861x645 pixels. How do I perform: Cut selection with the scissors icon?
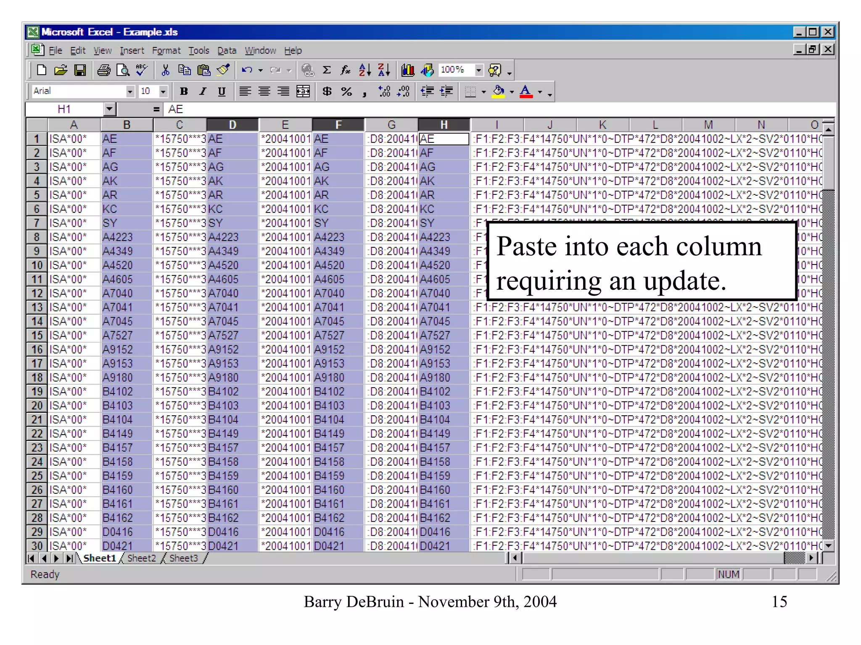coord(166,70)
